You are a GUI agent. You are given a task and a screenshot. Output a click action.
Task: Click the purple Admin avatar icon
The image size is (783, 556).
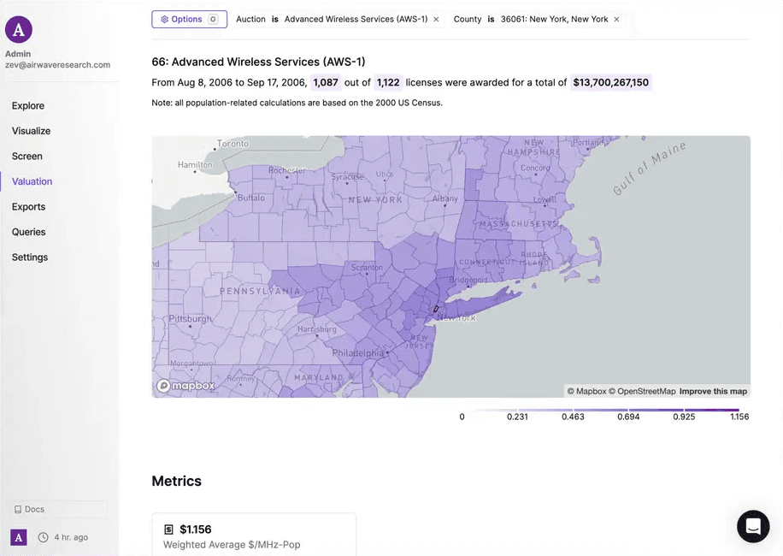click(19, 29)
